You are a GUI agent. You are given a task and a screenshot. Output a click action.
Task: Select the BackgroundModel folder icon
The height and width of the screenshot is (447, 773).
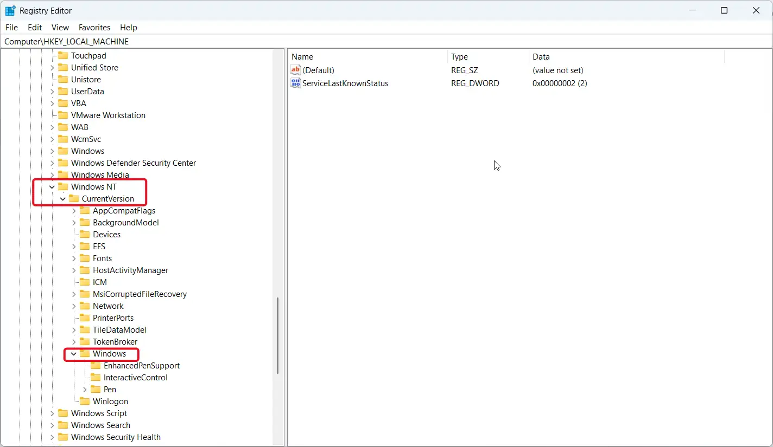(x=85, y=223)
